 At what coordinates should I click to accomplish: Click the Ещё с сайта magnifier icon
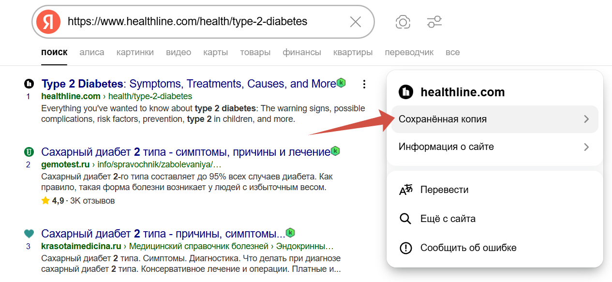tap(405, 219)
